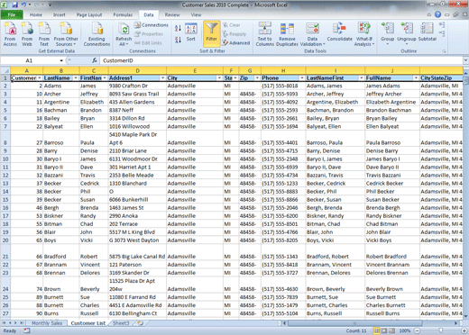Open the Excel Help icon
The height and width of the screenshot is (335, 469).
pos(437,14)
